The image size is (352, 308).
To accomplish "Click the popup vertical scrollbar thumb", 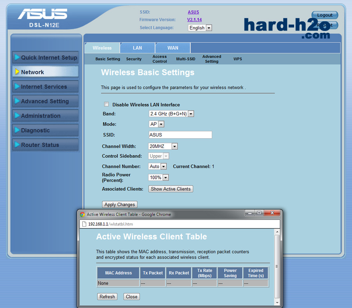I will (277, 267).
